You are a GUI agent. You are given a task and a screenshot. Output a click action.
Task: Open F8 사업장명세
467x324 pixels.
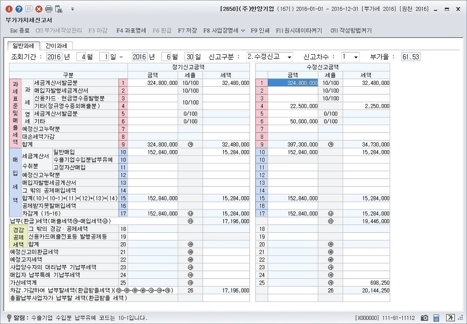pos(221,31)
